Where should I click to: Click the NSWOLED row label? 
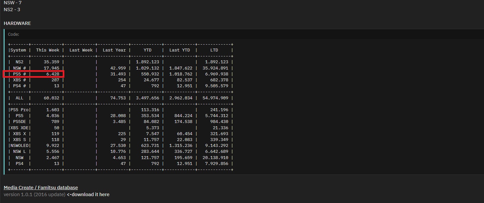point(19,146)
